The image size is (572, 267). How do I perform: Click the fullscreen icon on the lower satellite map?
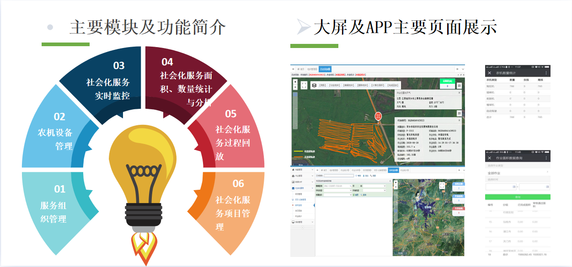442,186
